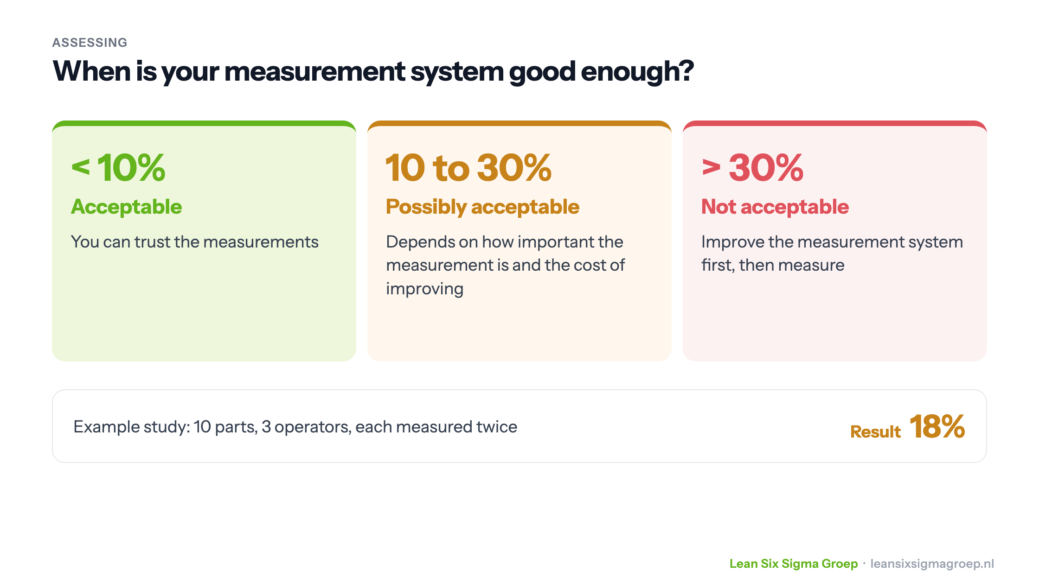Click the '18%' result value
This screenshot has height=584, width=1039.
point(937,426)
